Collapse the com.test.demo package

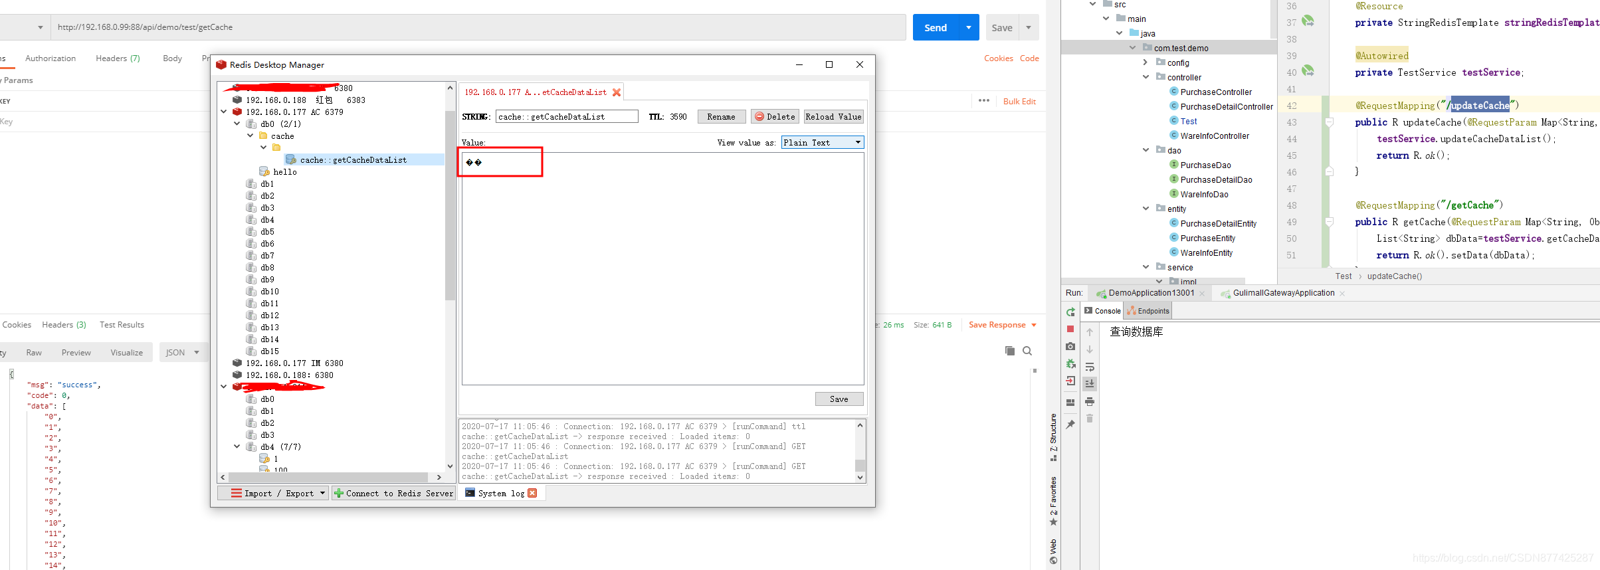(x=1133, y=48)
